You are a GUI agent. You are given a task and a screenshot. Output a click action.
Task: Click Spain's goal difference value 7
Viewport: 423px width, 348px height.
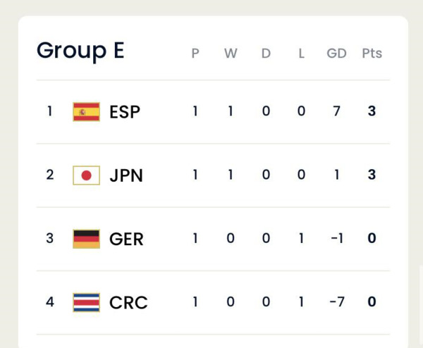coord(336,111)
